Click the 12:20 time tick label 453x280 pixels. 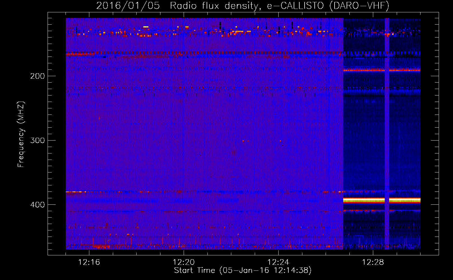(184, 262)
